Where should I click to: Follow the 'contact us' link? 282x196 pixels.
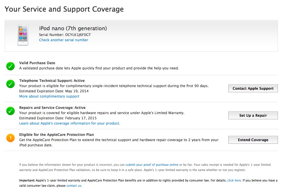pos(74,186)
